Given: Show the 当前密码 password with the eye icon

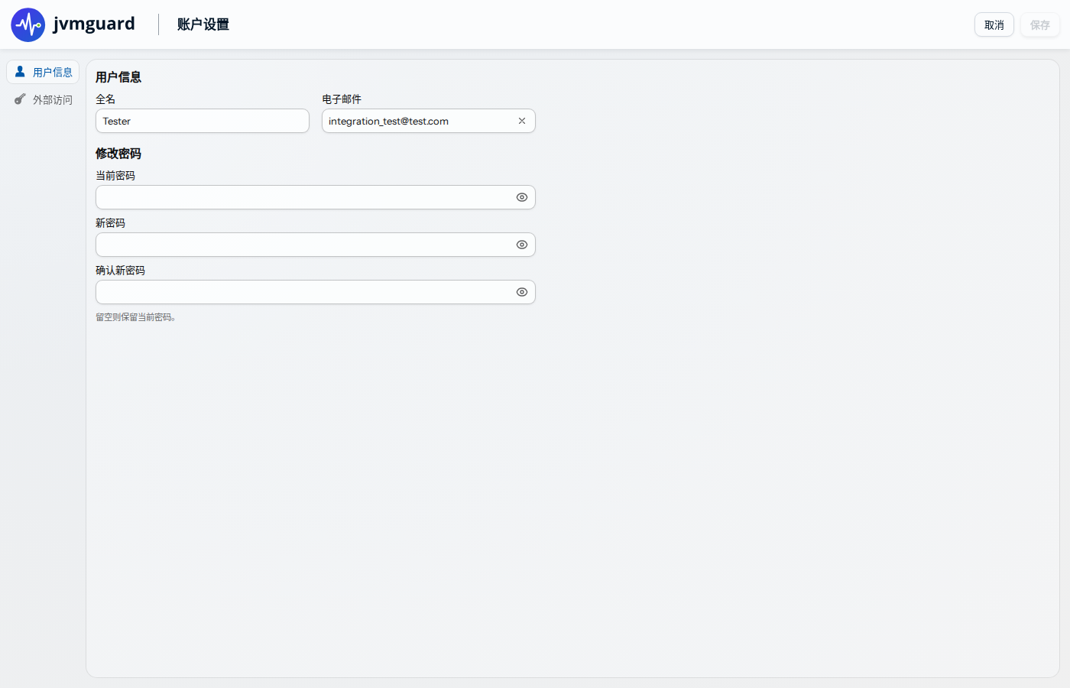Looking at the screenshot, I should (522, 197).
